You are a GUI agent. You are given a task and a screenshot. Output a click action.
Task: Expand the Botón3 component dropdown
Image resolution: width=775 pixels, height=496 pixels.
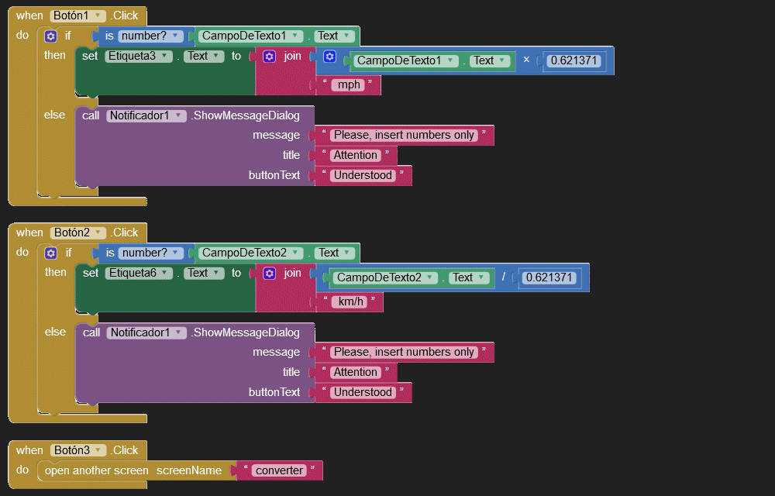tap(98, 450)
